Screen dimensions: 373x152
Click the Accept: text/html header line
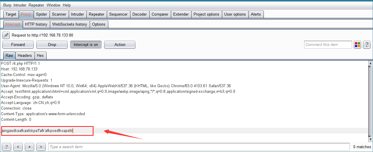coord(118,92)
